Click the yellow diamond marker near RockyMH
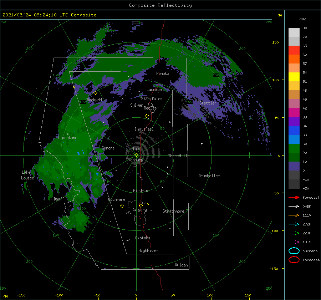321x300 pixels. [95, 93]
